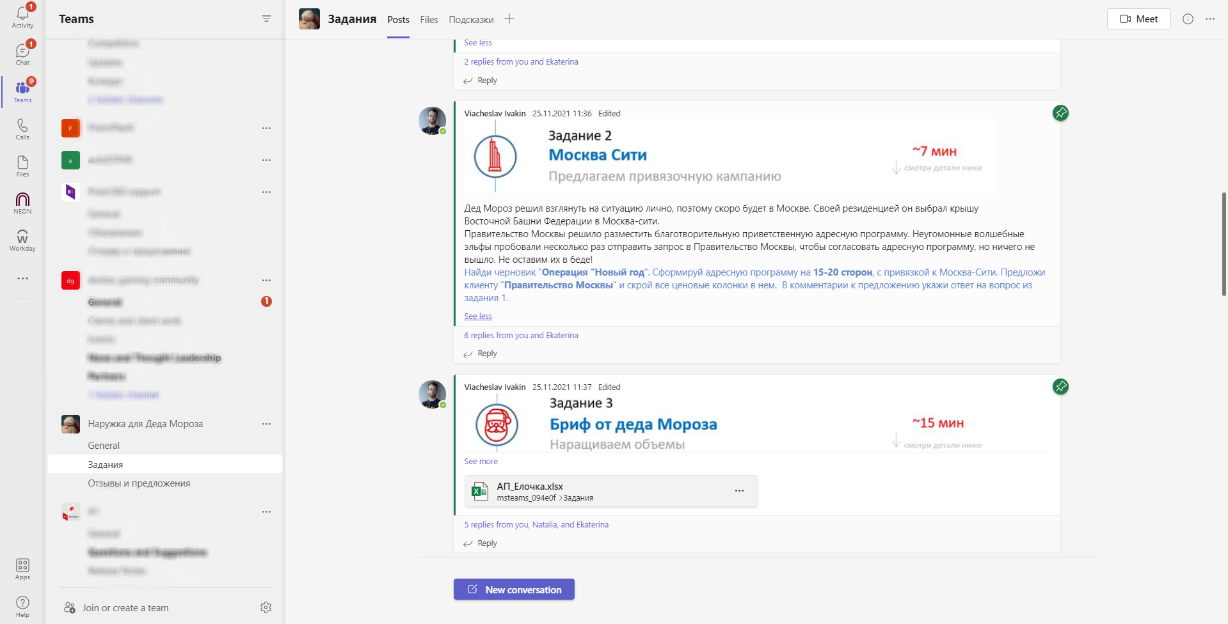
Task: Collapse Задание 2 post with See less
Action: 478,316
